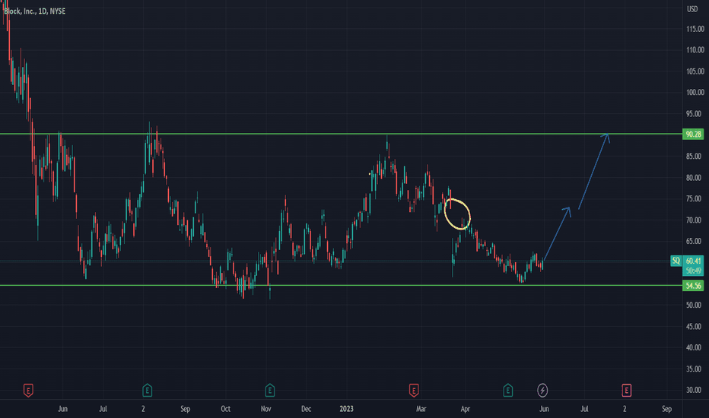Select the upper green resistance line at 90.28
Viewport: 709px width, 418px height.
click(x=341, y=134)
